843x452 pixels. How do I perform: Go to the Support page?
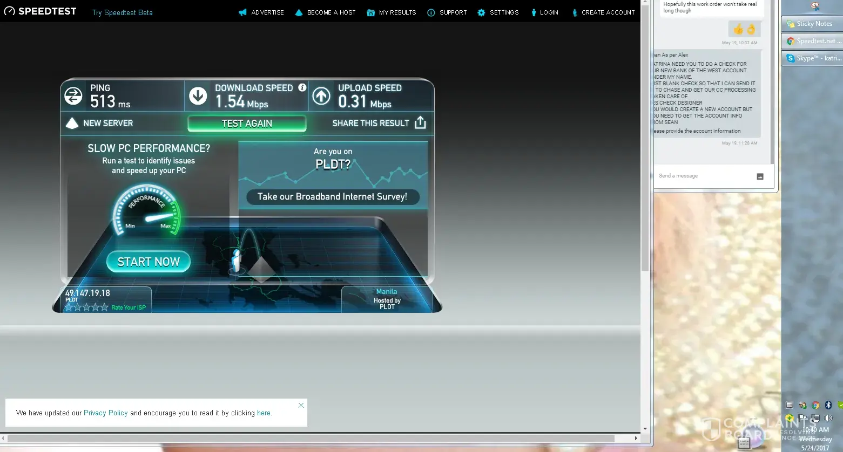tap(447, 12)
